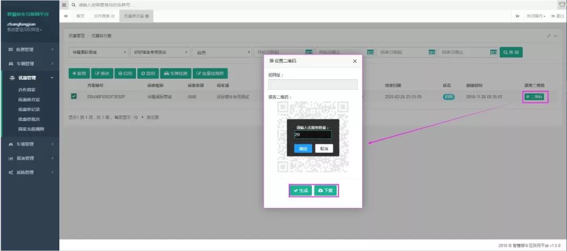Open 优惠券批次 in sidebar submenu
The height and width of the screenshot is (251, 567).
tap(29, 119)
